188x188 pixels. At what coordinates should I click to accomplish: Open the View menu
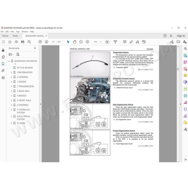tap(12, 31)
